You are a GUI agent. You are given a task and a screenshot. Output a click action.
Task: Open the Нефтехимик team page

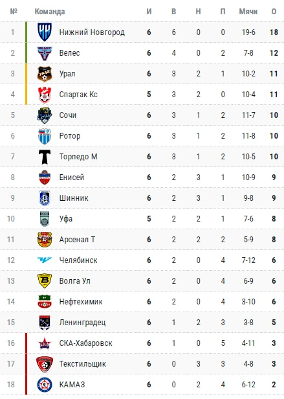point(81,302)
